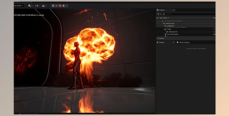Select the Overview (Play In Editor) world row
This screenshot has width=229, height=116.
pyautogui.click(x=185, y=21)
